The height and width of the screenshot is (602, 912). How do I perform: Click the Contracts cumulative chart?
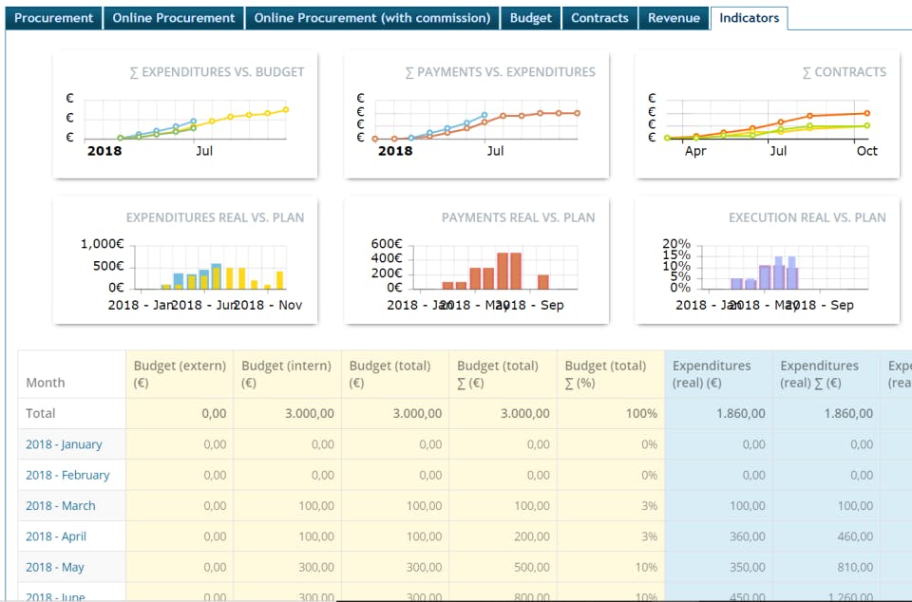pyautogui.click(x=767, y=115)
